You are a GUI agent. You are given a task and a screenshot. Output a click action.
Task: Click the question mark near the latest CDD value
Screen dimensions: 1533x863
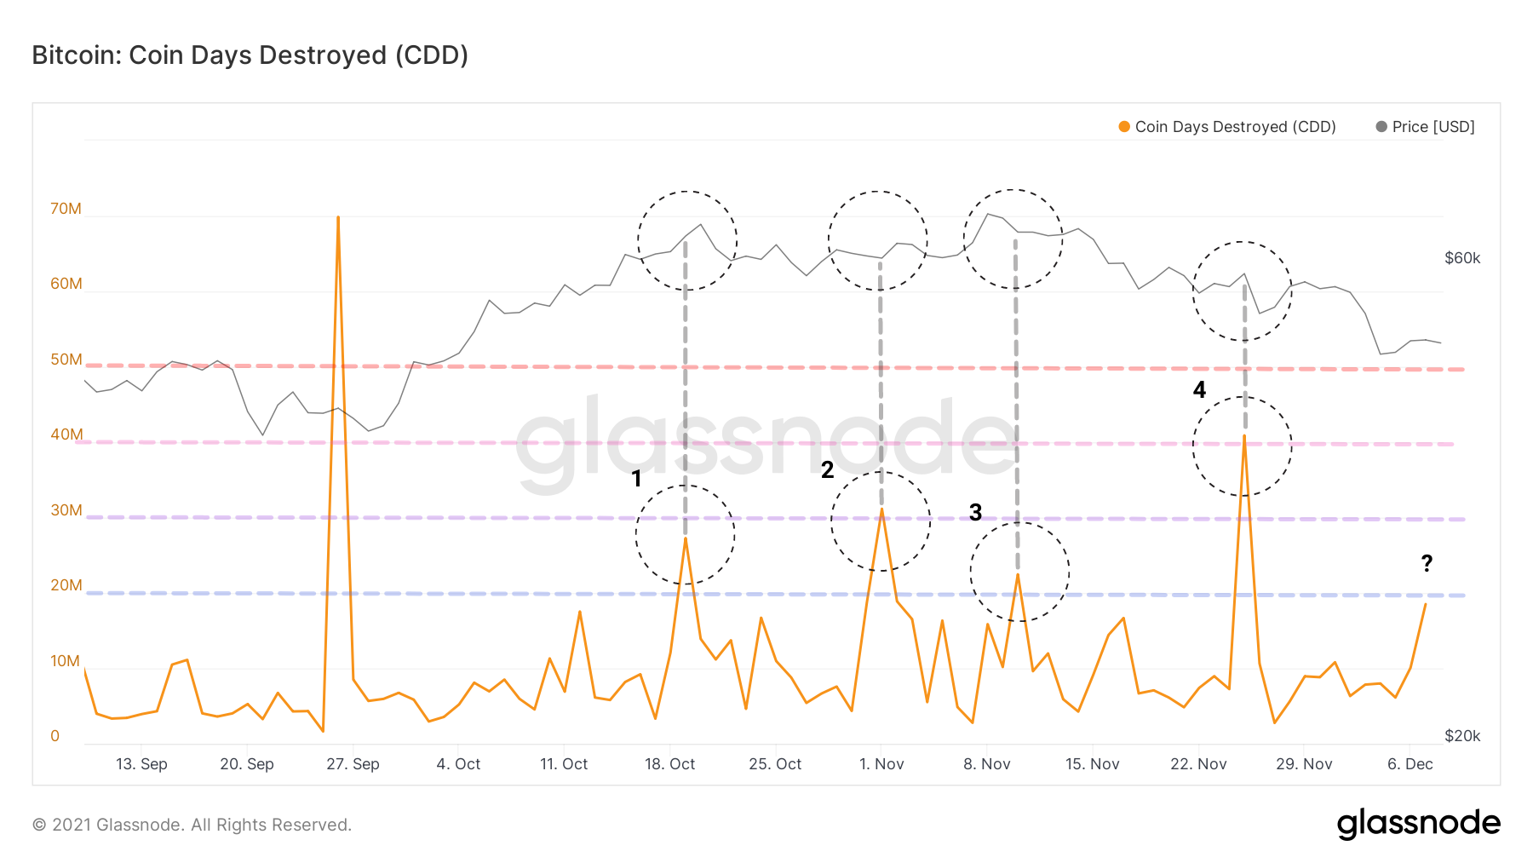coord(1427,563)
